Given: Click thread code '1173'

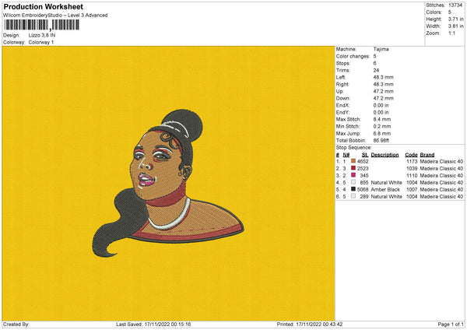Looking at the screenshot, I should click(412, 161).
